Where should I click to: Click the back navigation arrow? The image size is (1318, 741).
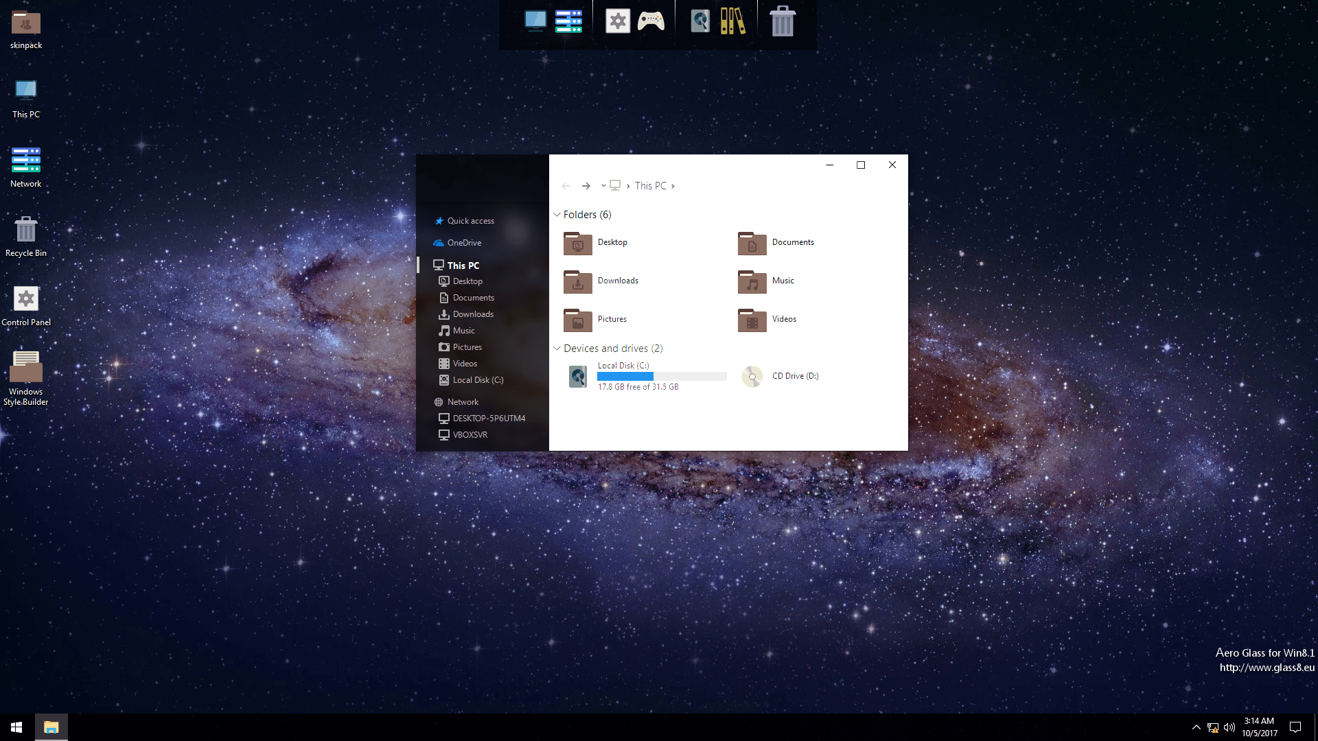566,185
